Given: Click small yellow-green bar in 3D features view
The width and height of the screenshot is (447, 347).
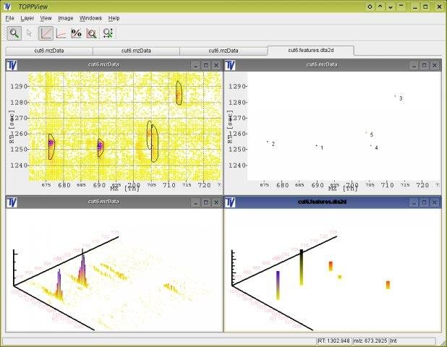Looking at the screenshot, I should (339, 277).
